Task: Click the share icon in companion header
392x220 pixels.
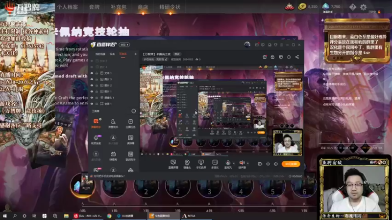Action: click(297, 57)
